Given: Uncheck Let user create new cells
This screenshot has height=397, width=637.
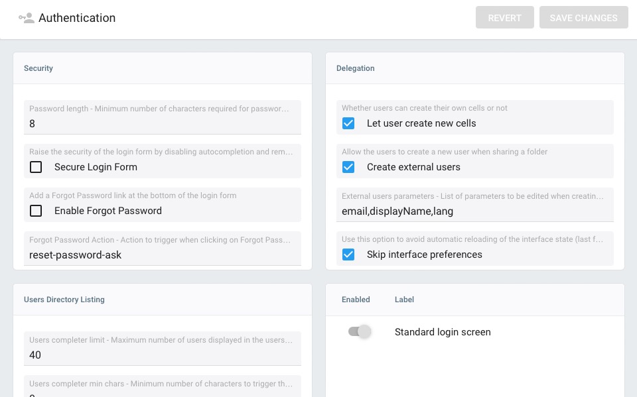Looking at the screenshot, I should tap(348, 123).
